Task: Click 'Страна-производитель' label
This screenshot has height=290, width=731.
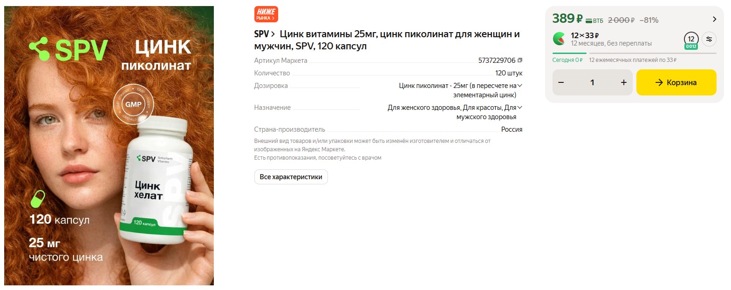Action: pyautogui.click(x=289, y=129)
